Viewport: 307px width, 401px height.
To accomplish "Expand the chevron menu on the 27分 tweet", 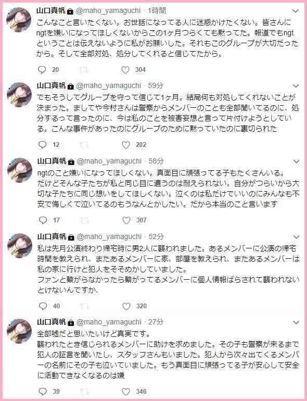I will tap(296, 322).
